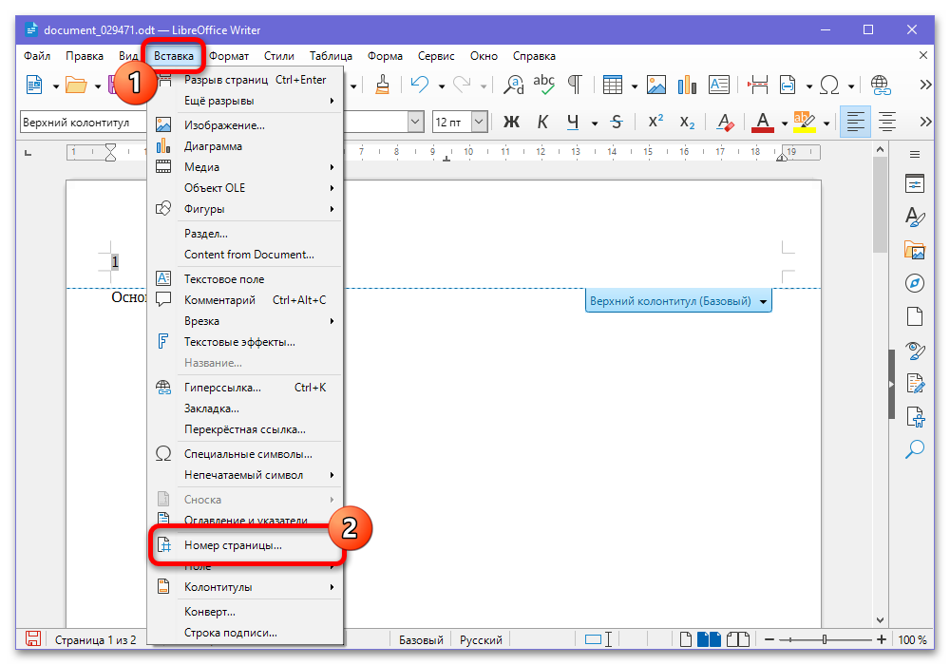The image size is (950, 665).
Task: Expand the highlighting color dropdown arrow
Action: click(x=826, y=123)
